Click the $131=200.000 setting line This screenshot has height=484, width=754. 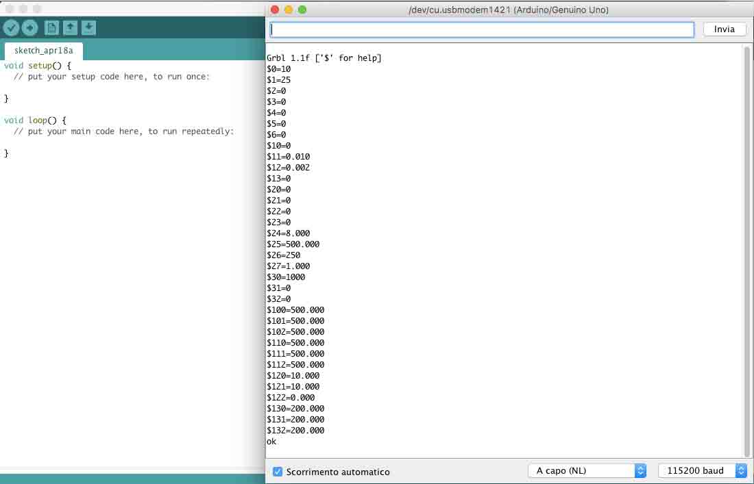click(x=295, y=420)
